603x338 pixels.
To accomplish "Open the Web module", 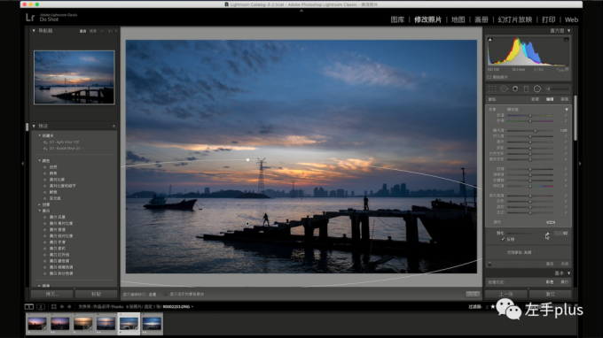I will pos(571,19).
